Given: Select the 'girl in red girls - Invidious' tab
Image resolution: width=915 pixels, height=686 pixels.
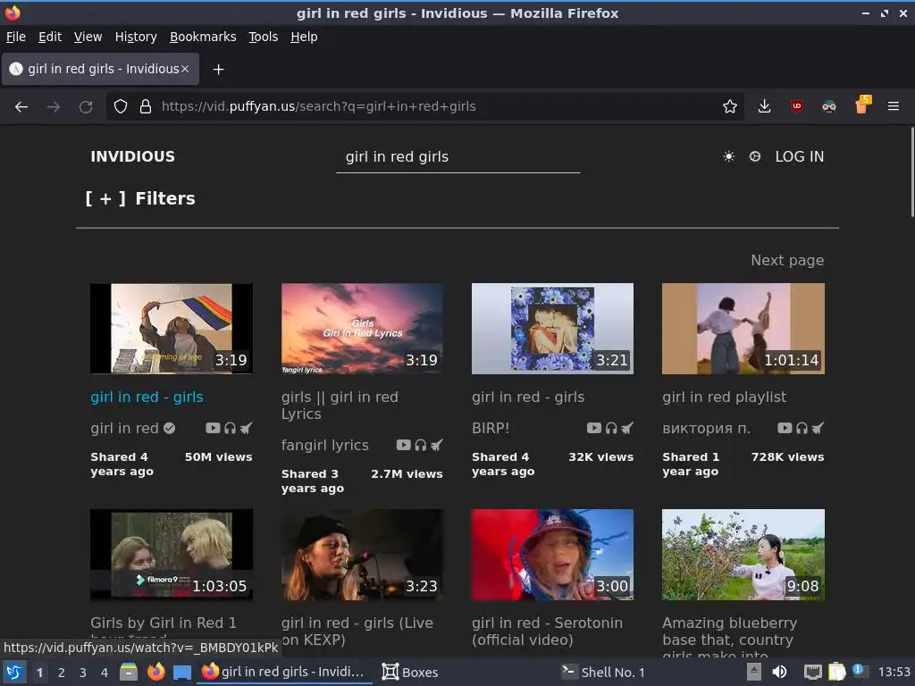Looking at the screenshot, I should click(x=100, y=69).
